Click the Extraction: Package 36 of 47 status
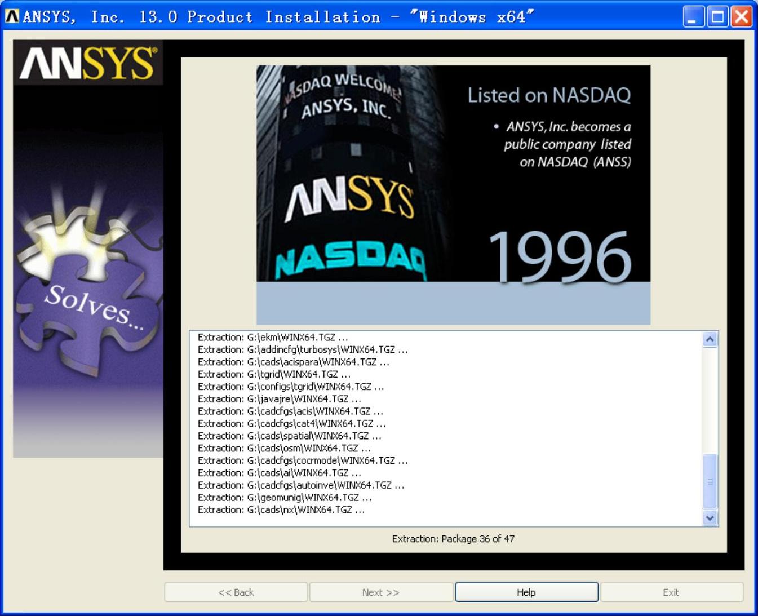Image resolution: width=758 pixels, height=616 pixels. click(x=453, y=539)
